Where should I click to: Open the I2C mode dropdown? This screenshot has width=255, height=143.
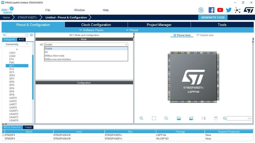tap(86, 45)
